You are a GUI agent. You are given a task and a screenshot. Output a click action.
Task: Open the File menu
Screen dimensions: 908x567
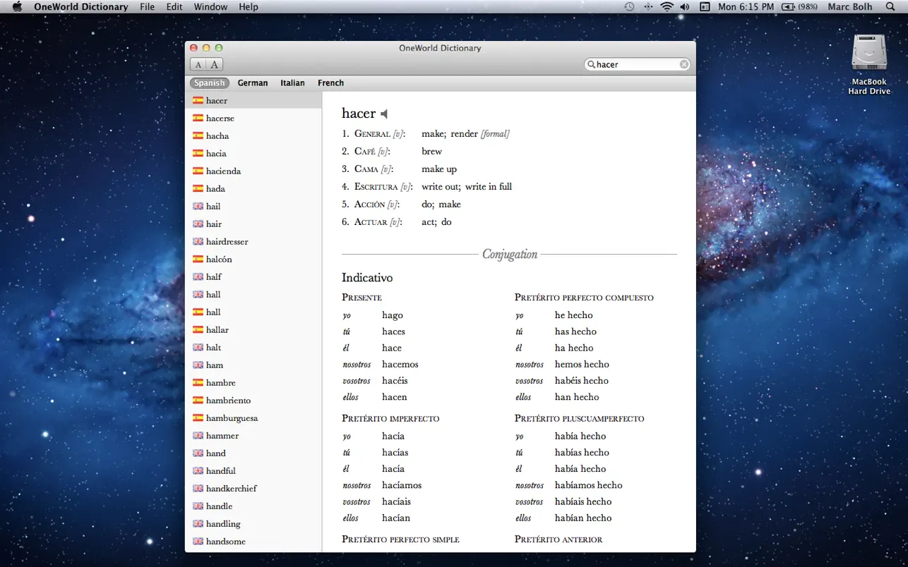coord(147,6)
